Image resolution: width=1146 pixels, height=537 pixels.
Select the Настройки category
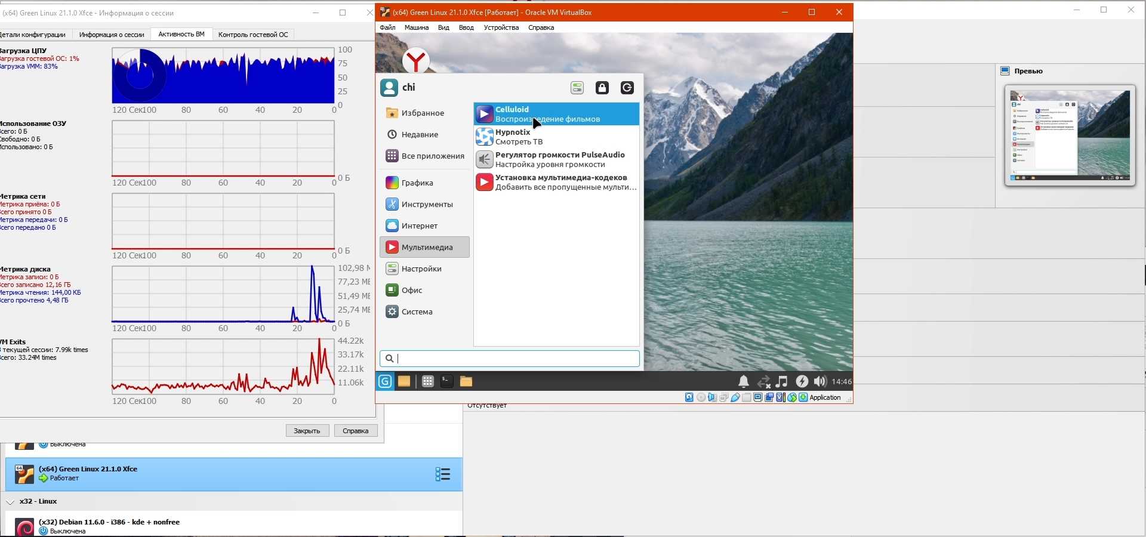click(424, 269)
